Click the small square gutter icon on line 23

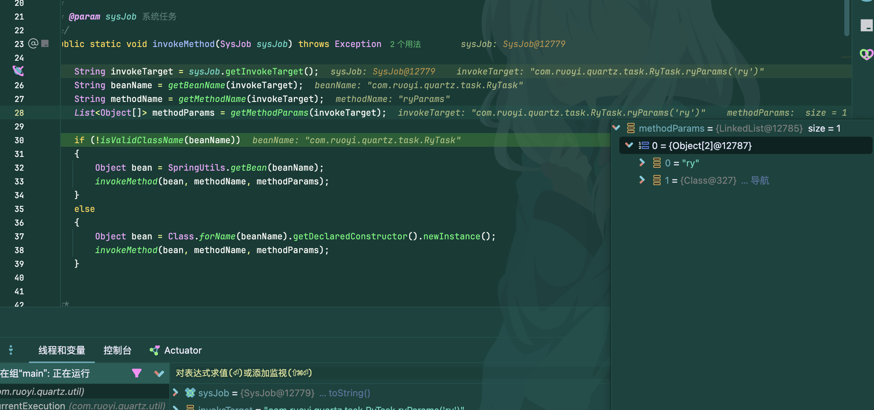45,44
